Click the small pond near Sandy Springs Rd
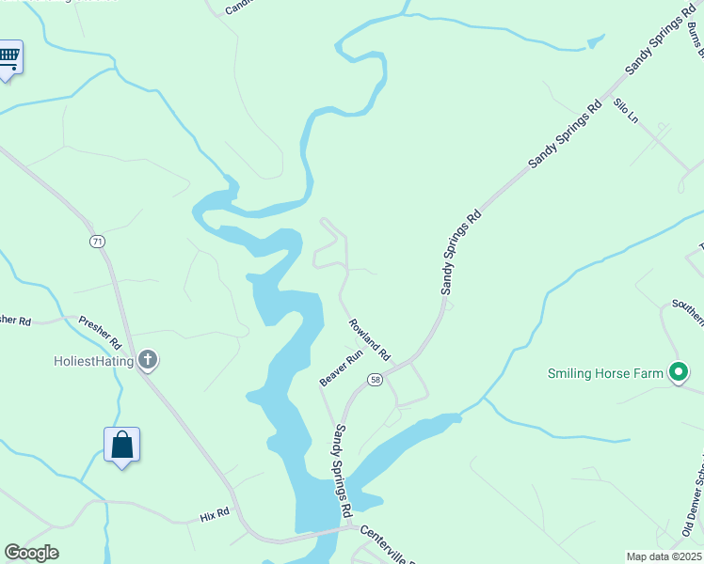This screenshot has width=704, height=564. coord(596,41)
